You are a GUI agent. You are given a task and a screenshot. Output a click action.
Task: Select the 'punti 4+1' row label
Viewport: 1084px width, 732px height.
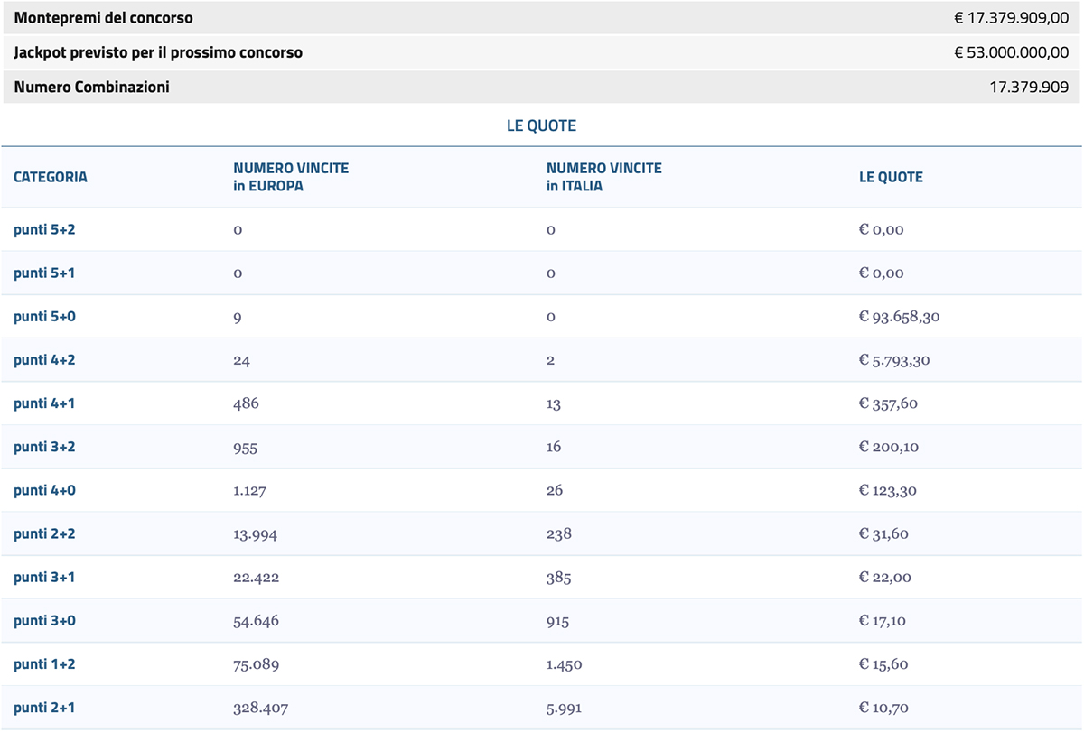click(44, 403)
